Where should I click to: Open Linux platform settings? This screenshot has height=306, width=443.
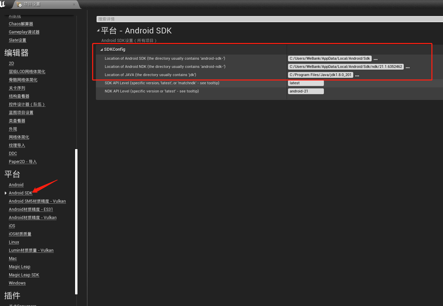[x=14, y=242]
